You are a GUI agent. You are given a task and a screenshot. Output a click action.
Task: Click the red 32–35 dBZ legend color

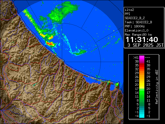point(142,69)
